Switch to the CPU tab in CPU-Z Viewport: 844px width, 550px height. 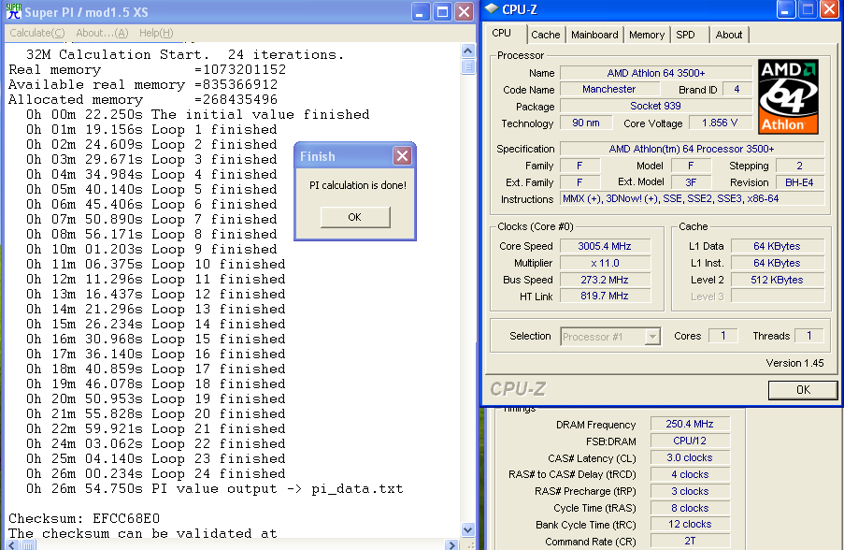[502, 33]
